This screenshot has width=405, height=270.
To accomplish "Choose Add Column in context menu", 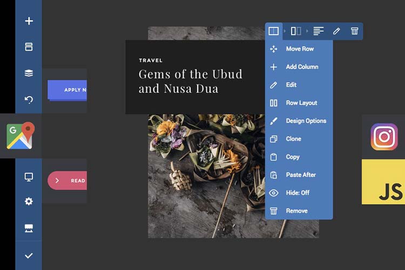I will [301, 67].
